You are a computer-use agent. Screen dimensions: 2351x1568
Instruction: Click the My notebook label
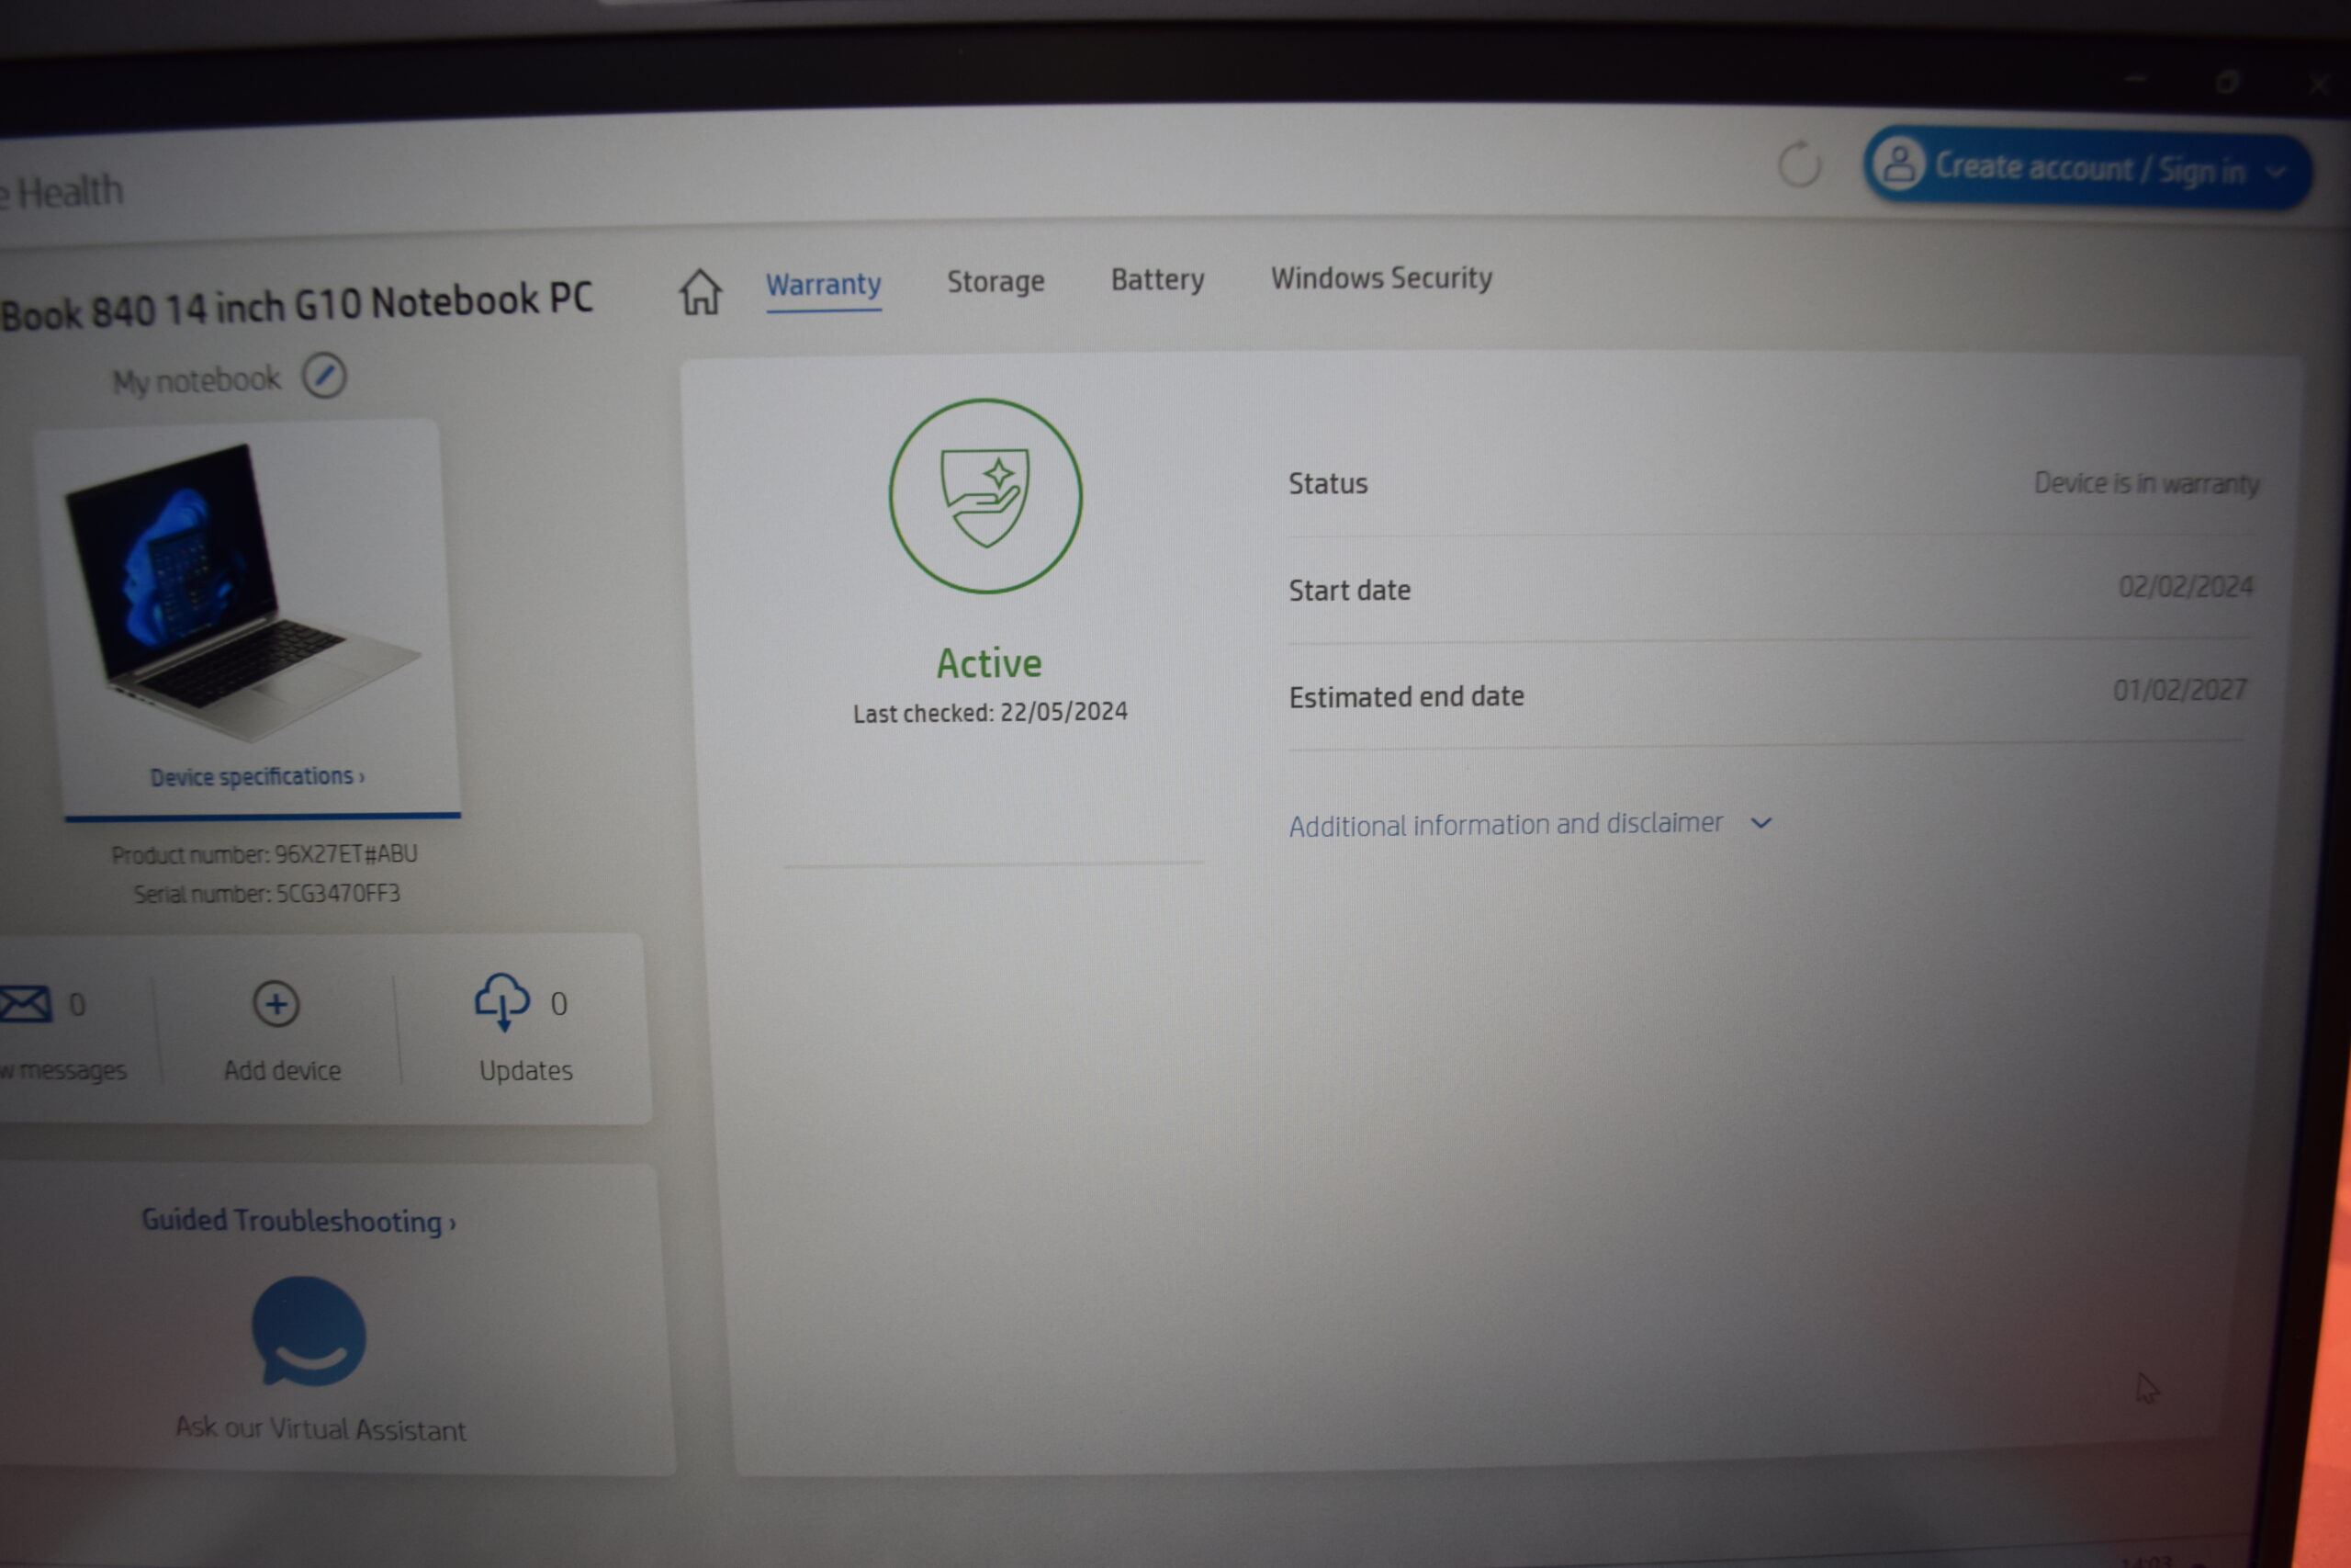point(197,381)
